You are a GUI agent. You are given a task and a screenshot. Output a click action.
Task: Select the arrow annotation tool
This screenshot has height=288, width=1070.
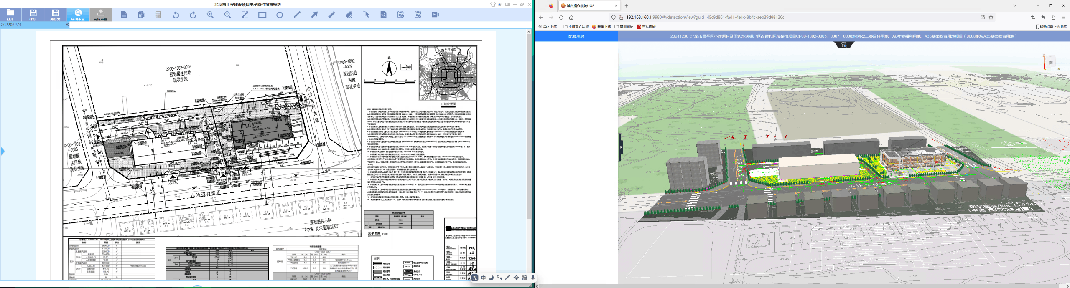(314, 15)
